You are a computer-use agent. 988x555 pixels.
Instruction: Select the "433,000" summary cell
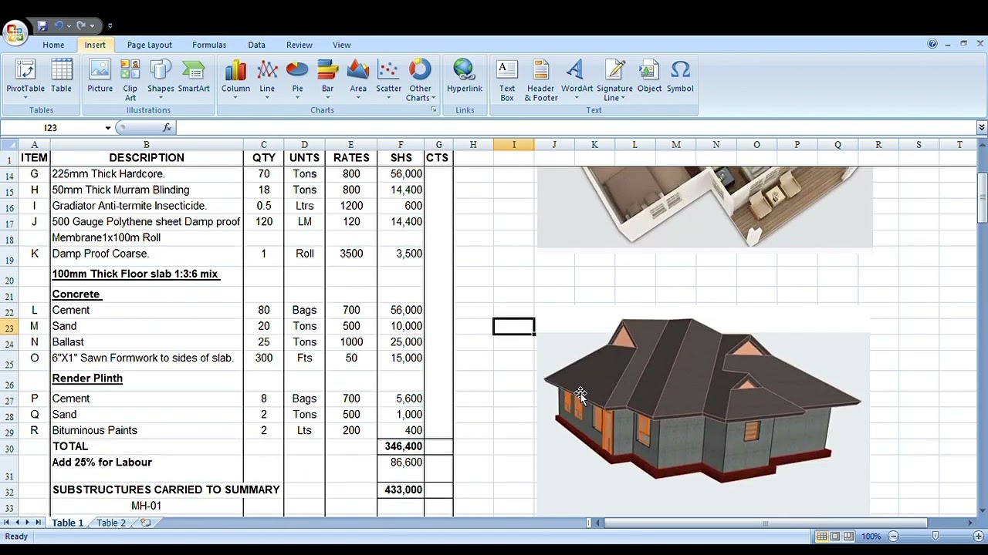401,489
